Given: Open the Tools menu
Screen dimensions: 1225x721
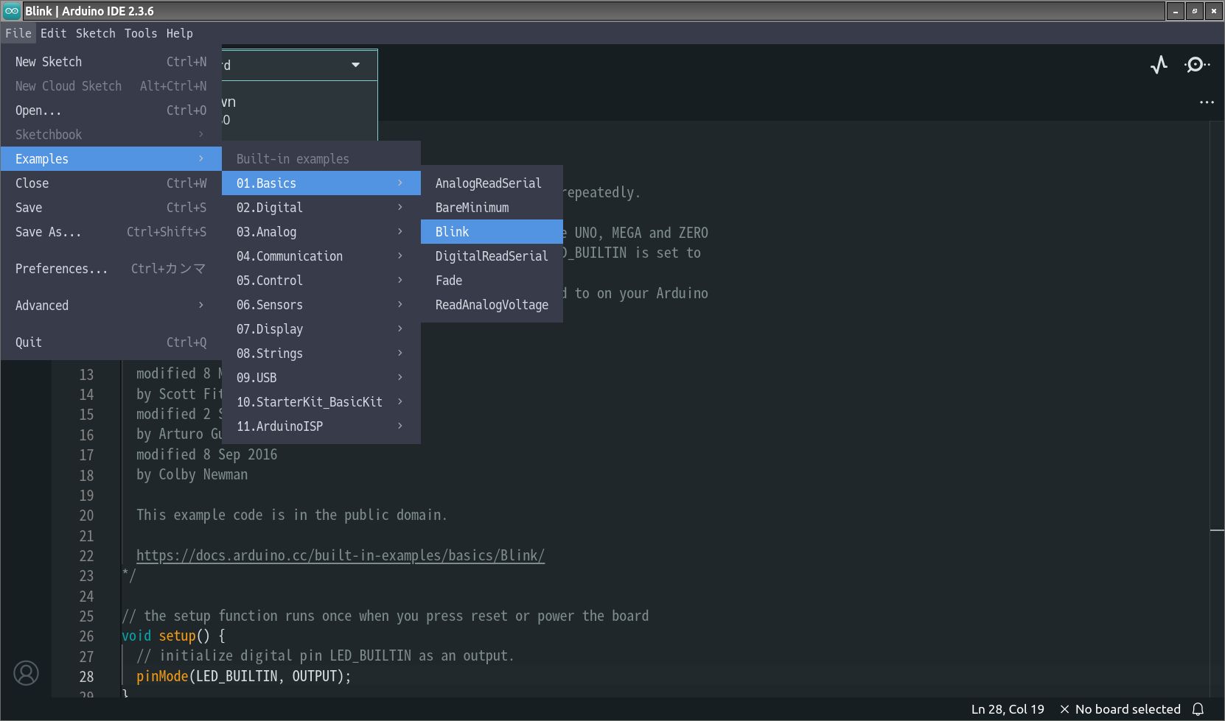Looking at the screenshot, I should (140, 33).
